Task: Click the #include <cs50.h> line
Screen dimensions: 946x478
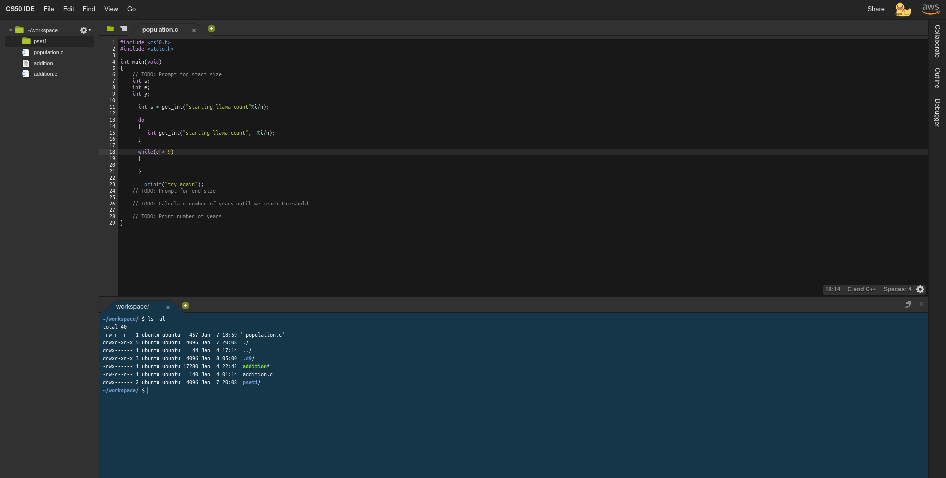Action: click(146, 43)
